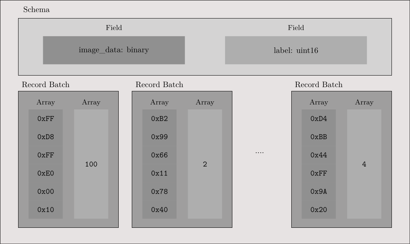This screenshot has height=244, width=410.
Task: Select the label value 2
Action: [205, 164]
